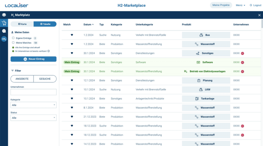
Task: Select the Tabelle view tab
Action: (45, 24)
